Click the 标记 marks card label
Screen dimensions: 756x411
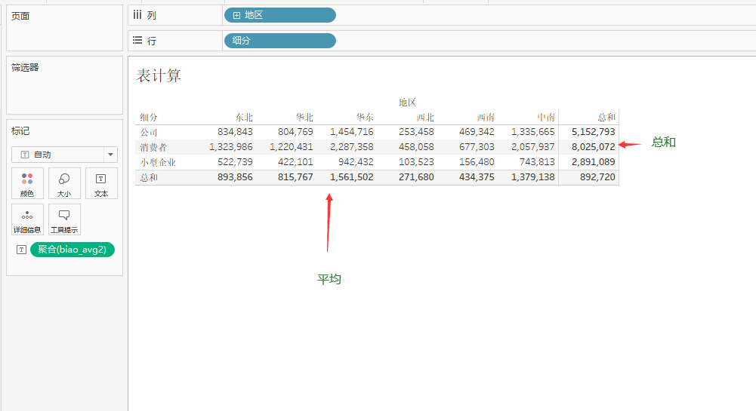click(20, 131)
